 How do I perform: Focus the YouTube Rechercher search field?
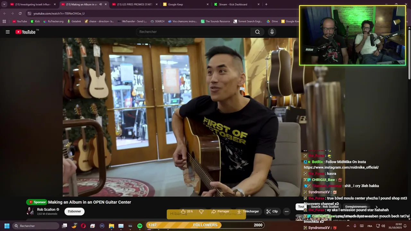point(194,32)
